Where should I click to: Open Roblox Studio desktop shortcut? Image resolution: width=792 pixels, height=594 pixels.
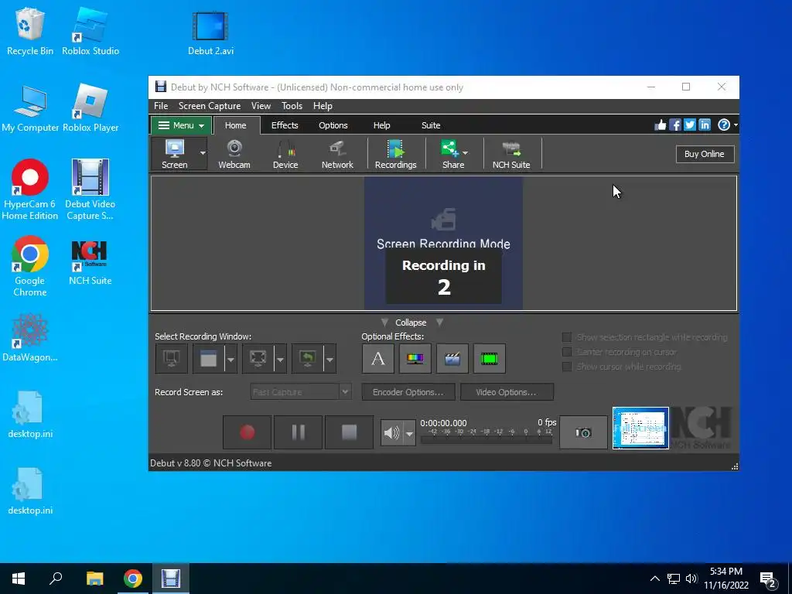pos(90,31)
